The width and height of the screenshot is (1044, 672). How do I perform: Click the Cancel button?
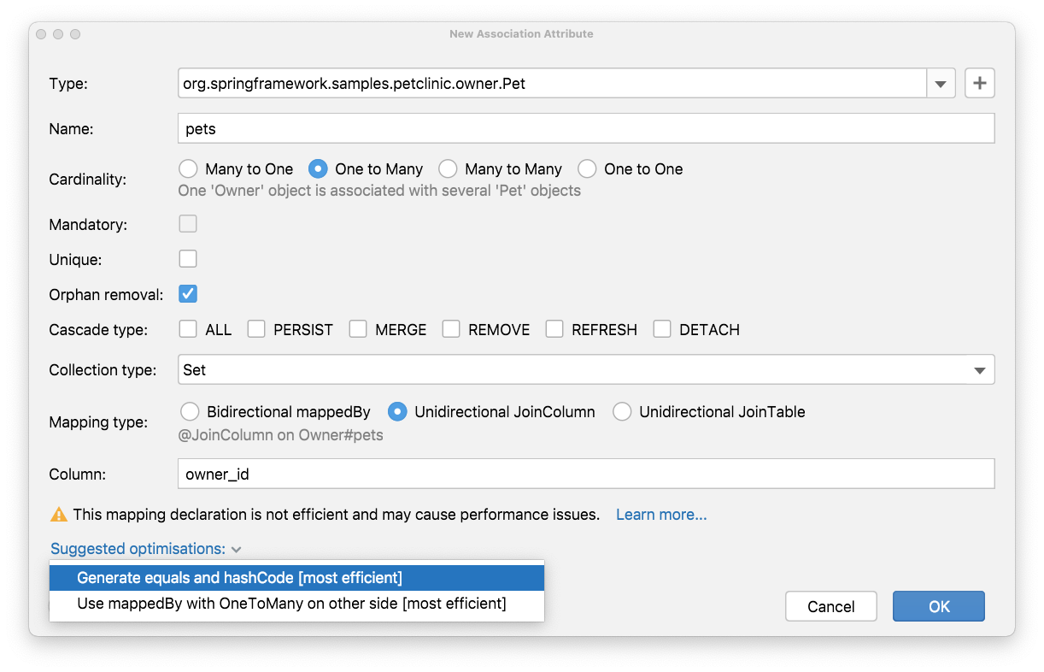point(830,605)
